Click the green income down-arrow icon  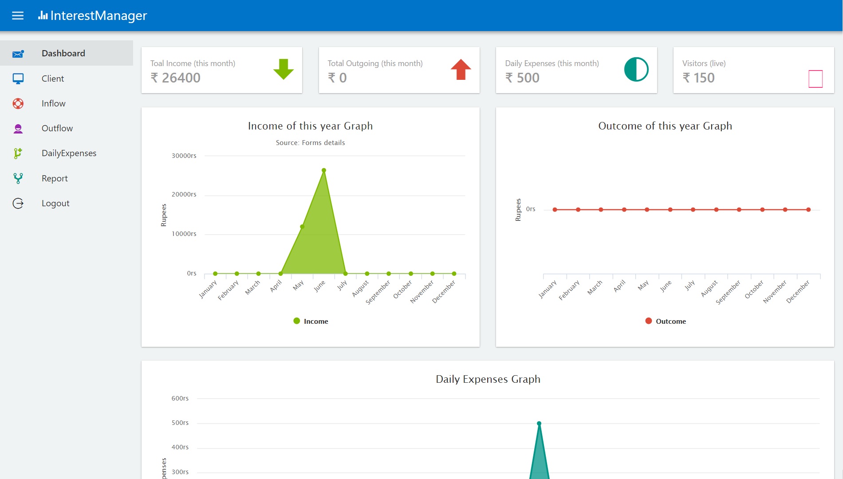[284, 69]
